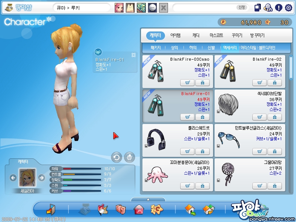Image resolution: width=296 pixels, height=222 pixels.
Task: Select the pink-haired character avatar slot
Action: 119,8
